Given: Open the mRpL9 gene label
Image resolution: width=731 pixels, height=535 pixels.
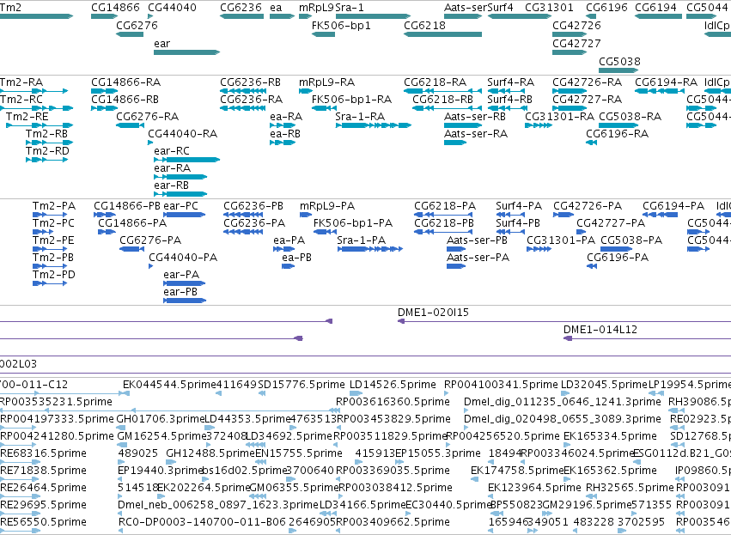Looking at the screenshot, I should [x=317, y=8].
